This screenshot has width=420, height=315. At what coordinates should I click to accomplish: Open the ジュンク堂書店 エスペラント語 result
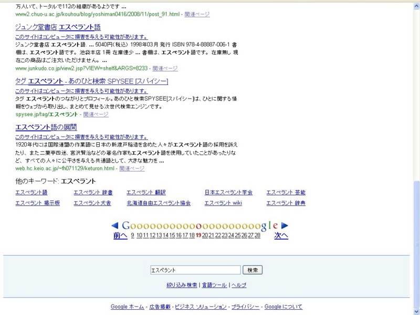tap(58, 27)
